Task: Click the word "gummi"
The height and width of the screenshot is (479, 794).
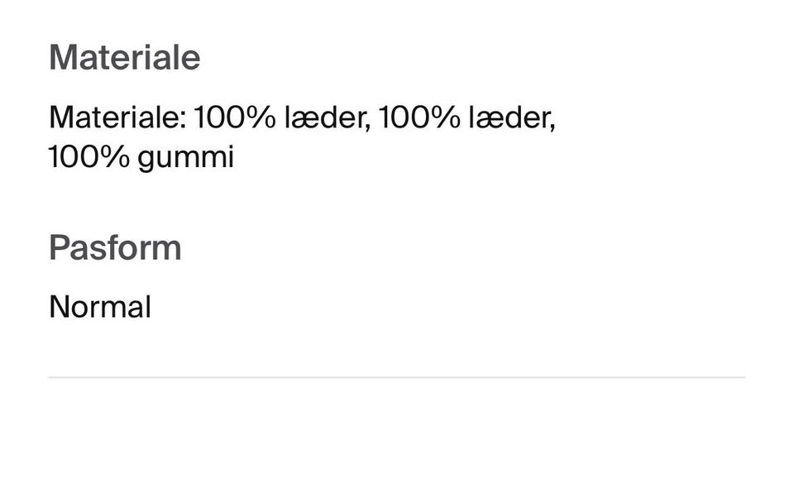Action: coord(186,157)
